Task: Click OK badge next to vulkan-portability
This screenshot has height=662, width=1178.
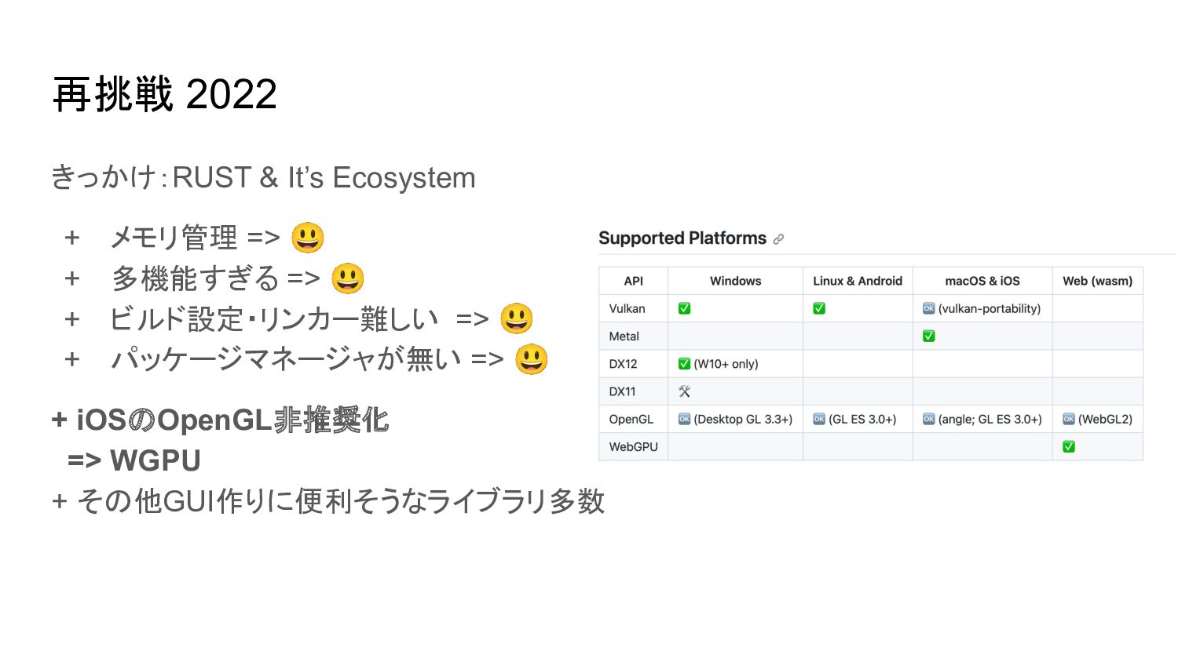Action: point(929,308)
